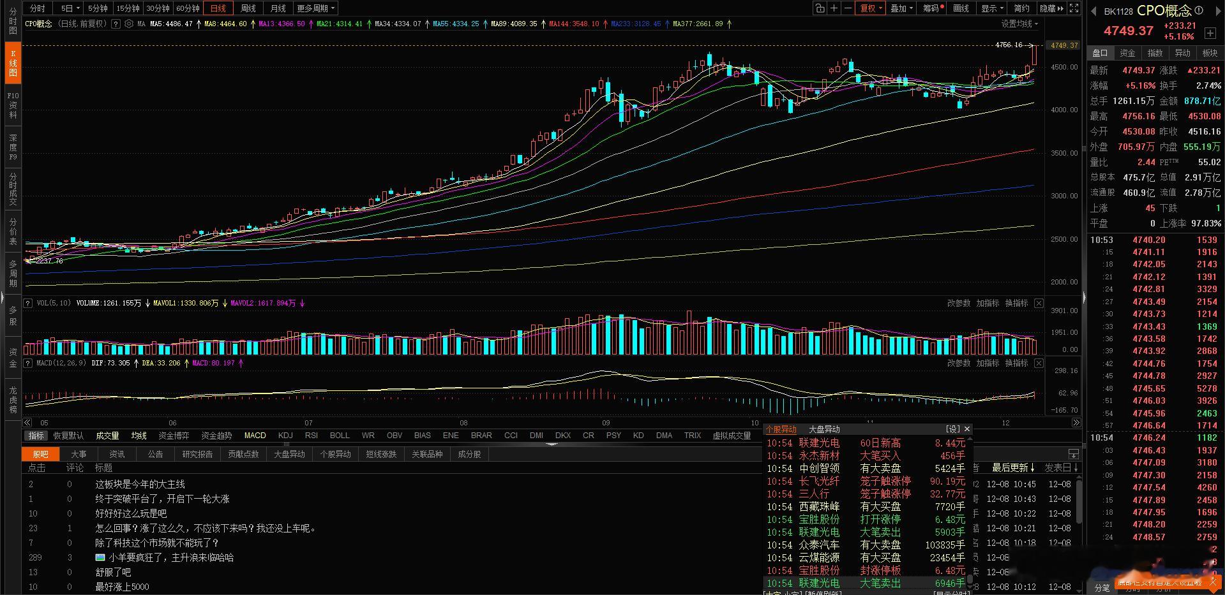The height and width of the screenshot is (595, 1225).
Task: Zoom out the K-line chart with minus
Action: [848, 8]
